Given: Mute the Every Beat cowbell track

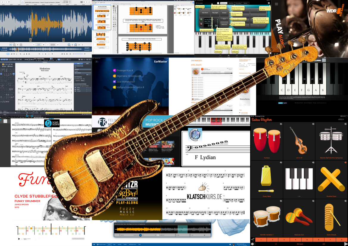Looking at the screenshot, I should (281, 163).
